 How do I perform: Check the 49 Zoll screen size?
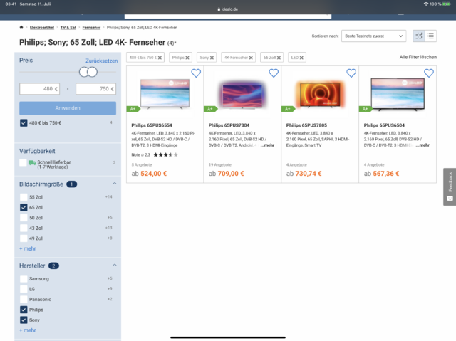click(x=24, y=238)
